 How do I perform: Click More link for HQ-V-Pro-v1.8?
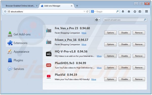99,56
